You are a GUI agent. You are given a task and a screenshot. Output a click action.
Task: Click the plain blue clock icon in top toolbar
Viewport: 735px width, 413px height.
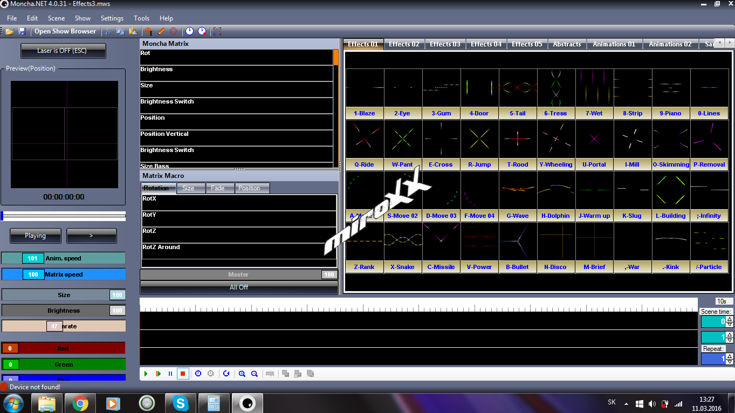click(189, 31)
